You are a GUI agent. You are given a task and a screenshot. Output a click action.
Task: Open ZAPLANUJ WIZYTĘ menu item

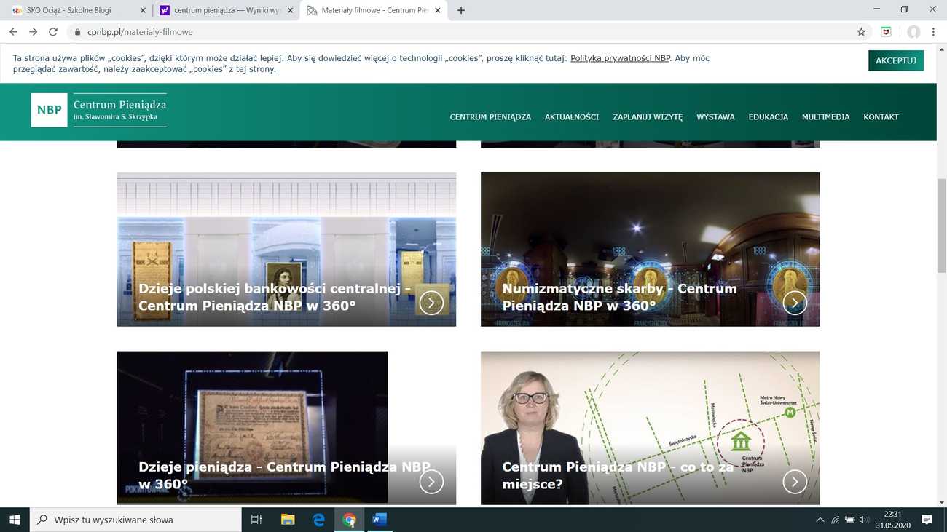coord(648,117)
